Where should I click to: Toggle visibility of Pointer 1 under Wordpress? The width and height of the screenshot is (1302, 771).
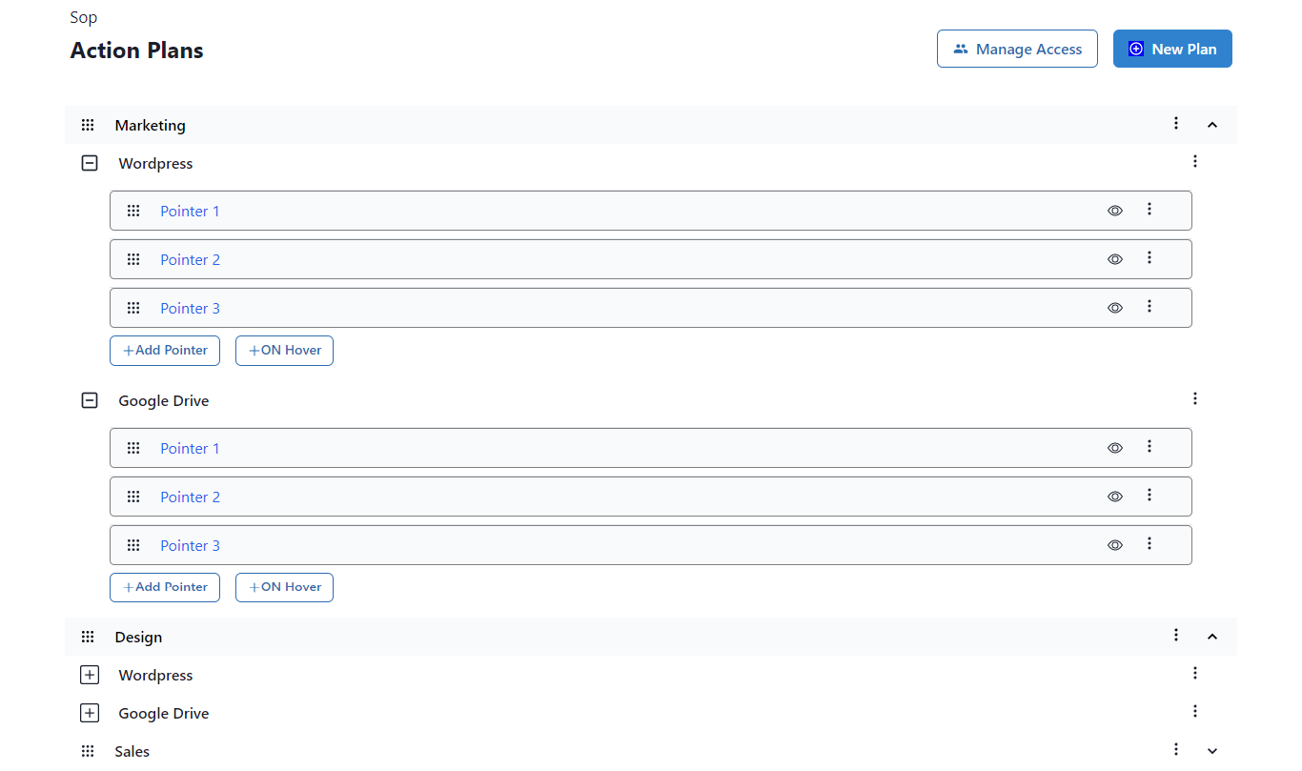click(1114, 211)
